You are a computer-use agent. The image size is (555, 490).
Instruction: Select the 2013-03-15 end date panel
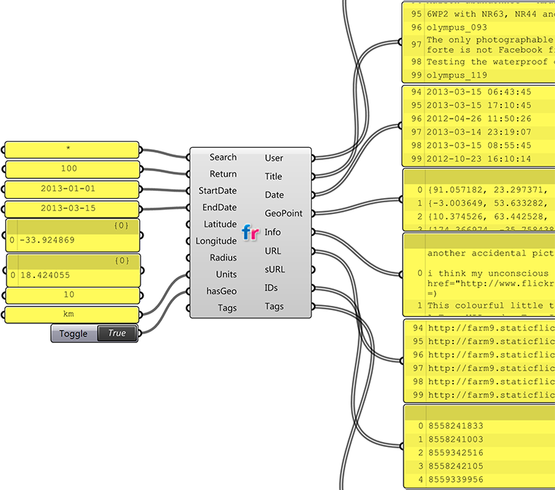[x=71, y=209]
